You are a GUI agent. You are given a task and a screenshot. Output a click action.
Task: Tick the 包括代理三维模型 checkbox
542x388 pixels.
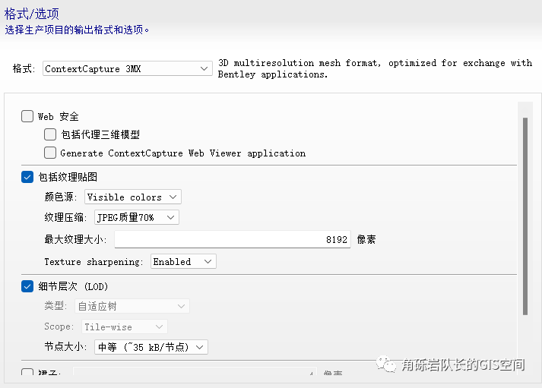50,134
